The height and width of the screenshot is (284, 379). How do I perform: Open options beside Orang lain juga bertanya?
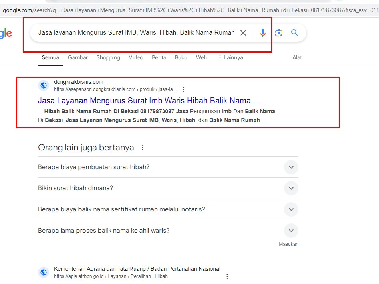pyautogui.click(x=143, y=148)
